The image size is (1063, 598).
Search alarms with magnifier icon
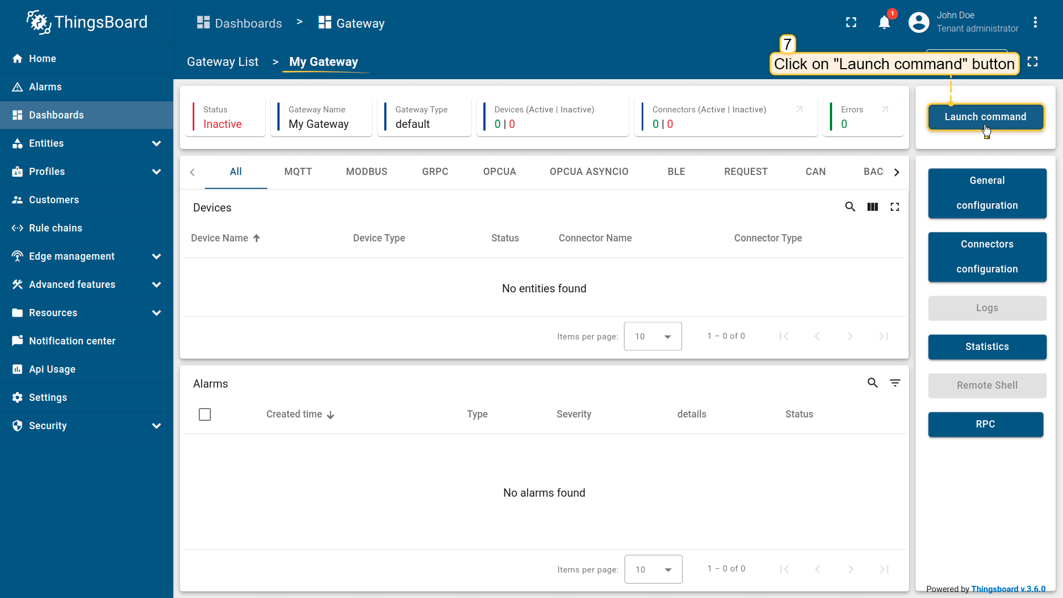coord(873,383)
